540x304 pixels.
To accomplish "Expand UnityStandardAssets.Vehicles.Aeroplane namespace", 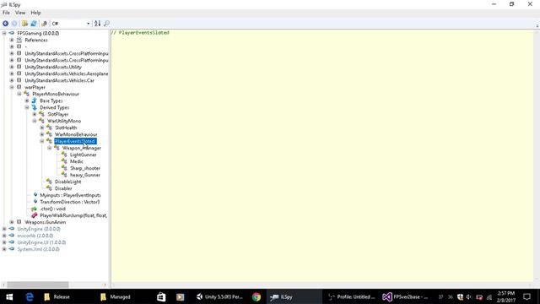I will point(12,73).
